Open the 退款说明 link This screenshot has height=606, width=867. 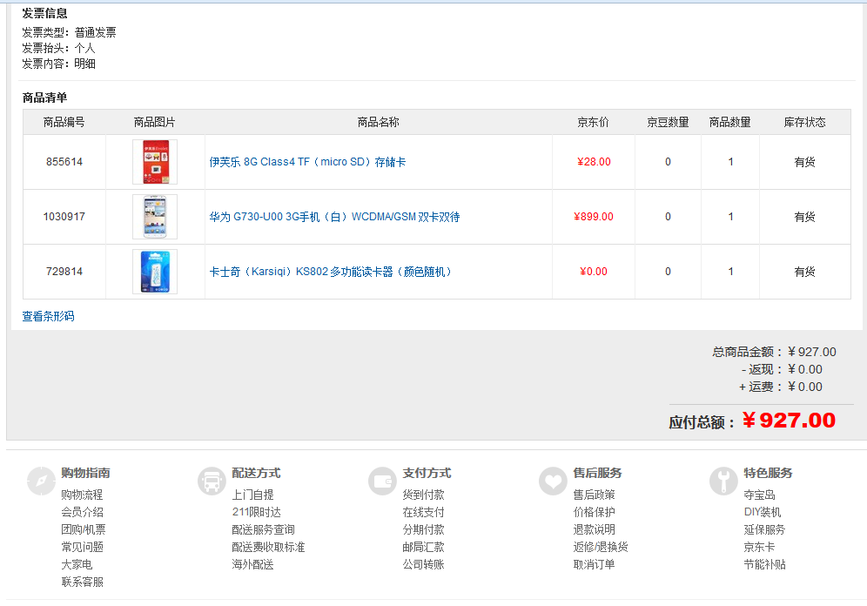tap(594, 529)
